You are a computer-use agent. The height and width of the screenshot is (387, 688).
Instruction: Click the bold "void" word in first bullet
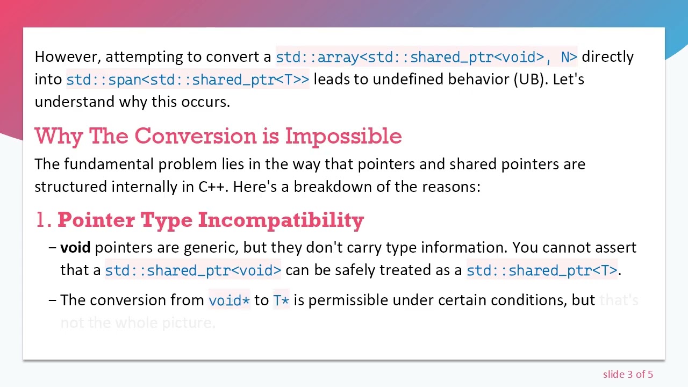coord(75,248)
